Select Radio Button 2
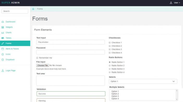Viewport: 183px width, 102px height. pos(109,66)
